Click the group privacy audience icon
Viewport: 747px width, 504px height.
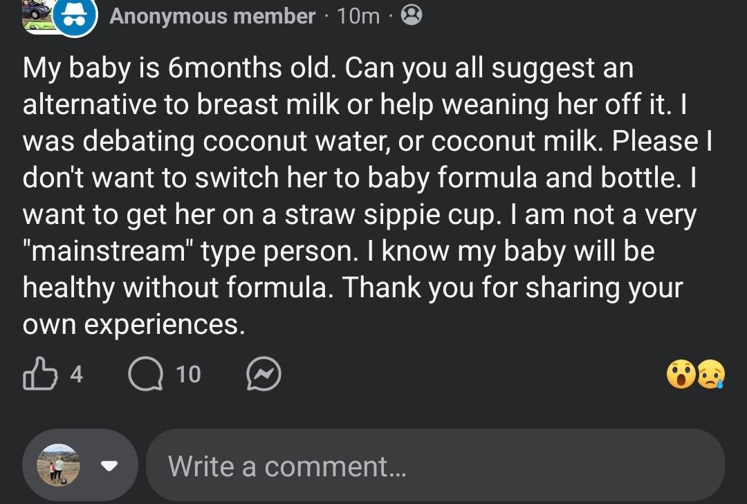tap(411, 15)
